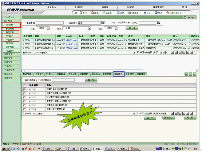Check the box for W-00010 row
The width and height of the screenshot is (202, 152).
click(x=25, y=90)
